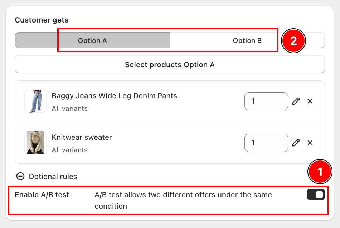Click the red number 2 annotation badge
The width and height of the screenshot is (340, 228).
[293, 41]
